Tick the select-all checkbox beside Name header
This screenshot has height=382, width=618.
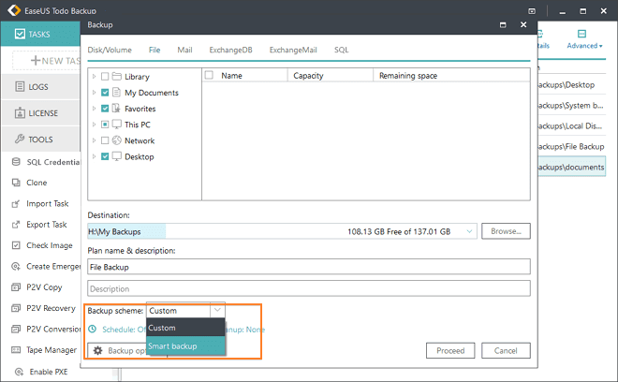pos(209,75)
